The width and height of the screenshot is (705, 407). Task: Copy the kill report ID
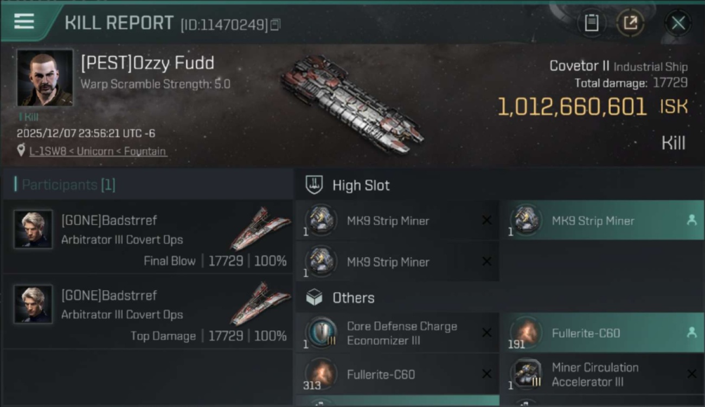click(275, 24)
